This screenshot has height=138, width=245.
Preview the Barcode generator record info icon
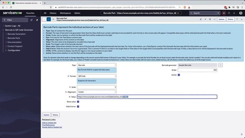point(220,65)
